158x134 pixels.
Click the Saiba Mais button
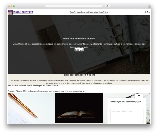[x=79, y=50]
